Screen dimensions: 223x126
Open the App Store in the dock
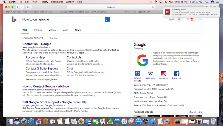[138, 122]
